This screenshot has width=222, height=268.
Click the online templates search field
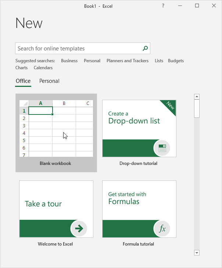(78, 48)
